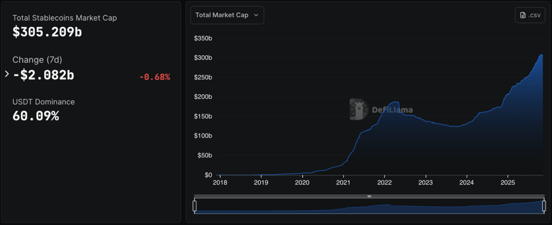552x225 pixels.
Task: Click the left handle of range slider
Action: coord(195,206)
